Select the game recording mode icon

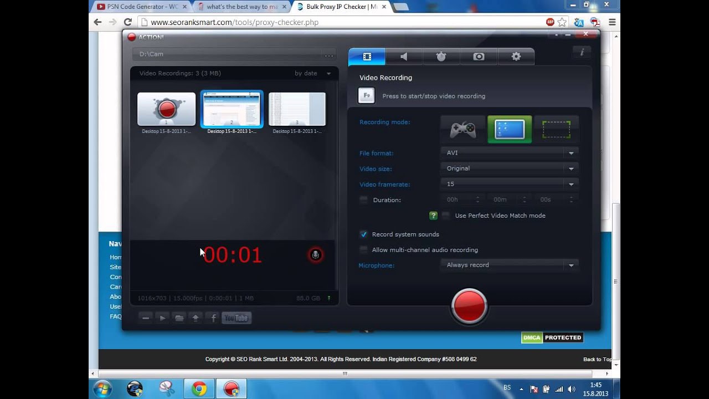pos(463,130)
